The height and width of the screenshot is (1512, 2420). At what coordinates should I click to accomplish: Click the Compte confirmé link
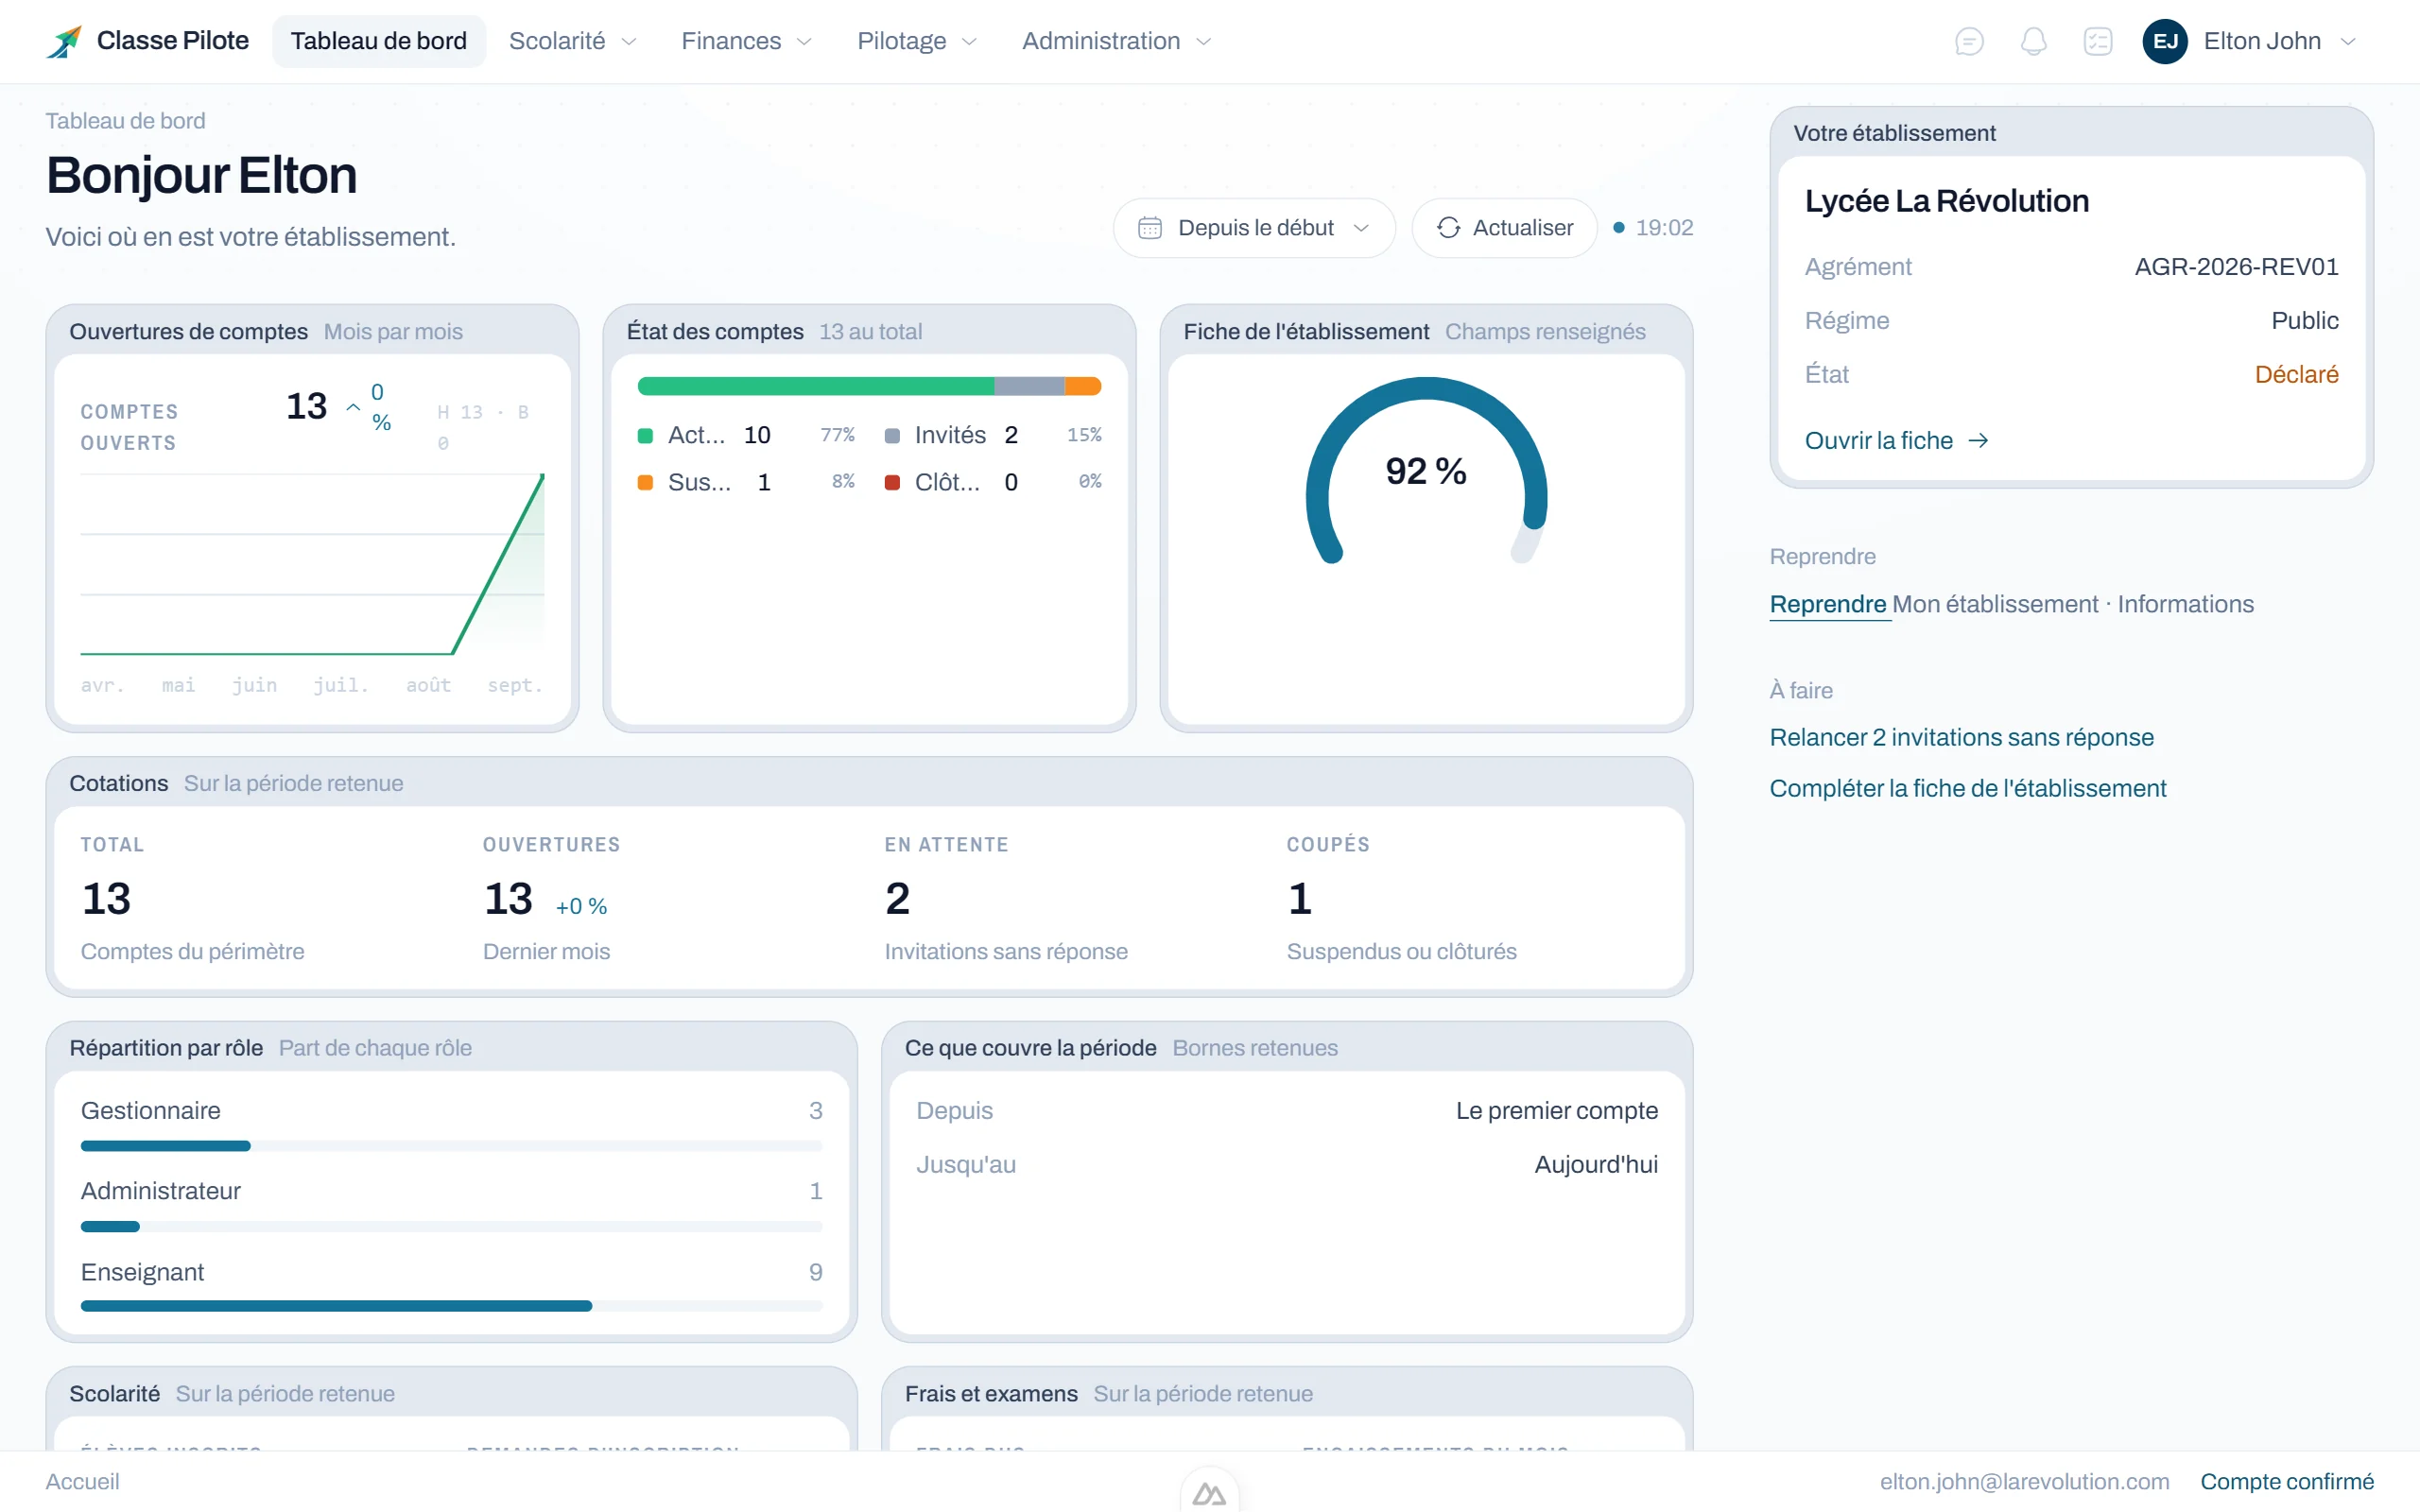tap(2287, 1481)
